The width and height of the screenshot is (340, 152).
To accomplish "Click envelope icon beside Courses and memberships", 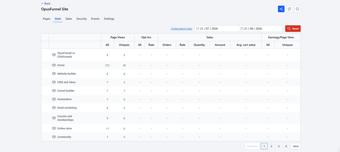I will click(x=54, y=118).
